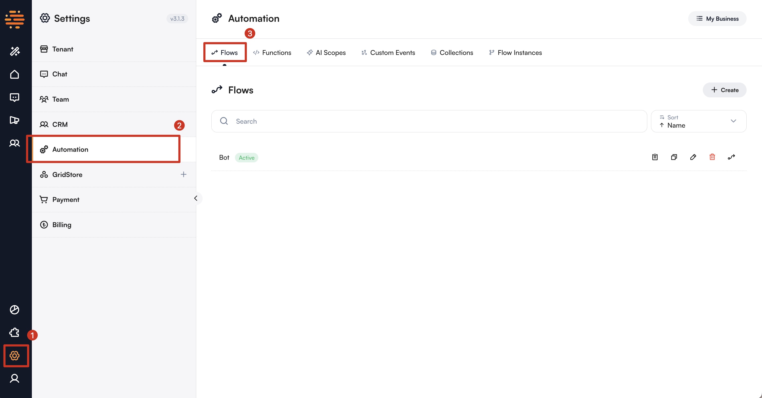The image size is (762, 398).
Task: Click the Create flow button
Action: point(725,90)
